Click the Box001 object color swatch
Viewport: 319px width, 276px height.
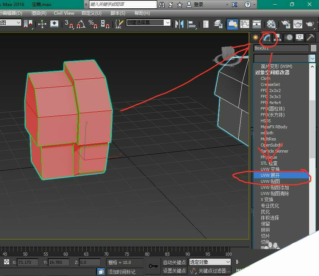(x=313, y=48)
